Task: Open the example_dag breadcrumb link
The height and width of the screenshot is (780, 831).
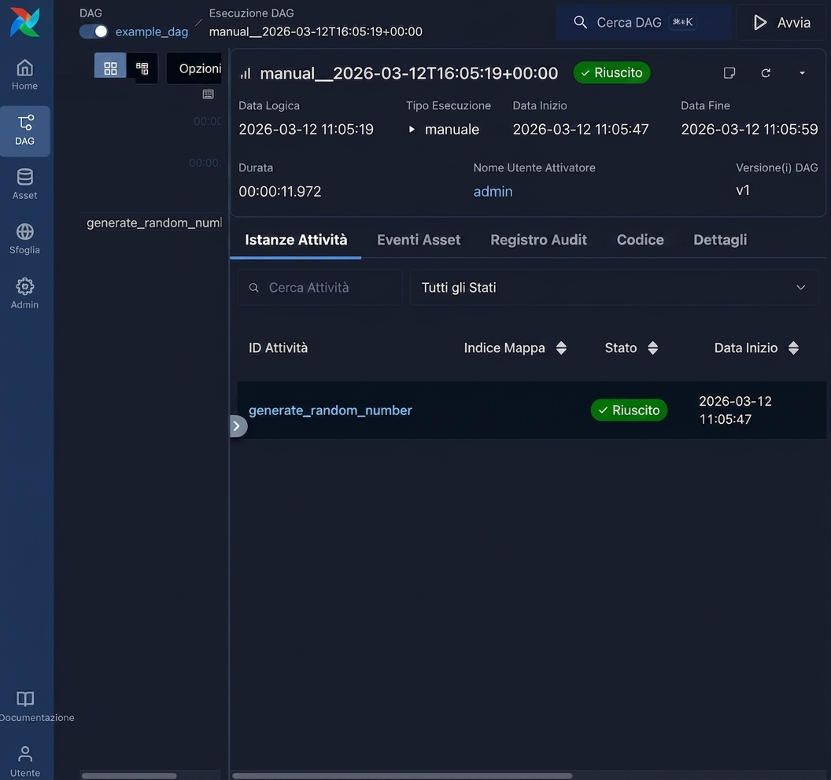Action: click(152, 31)
